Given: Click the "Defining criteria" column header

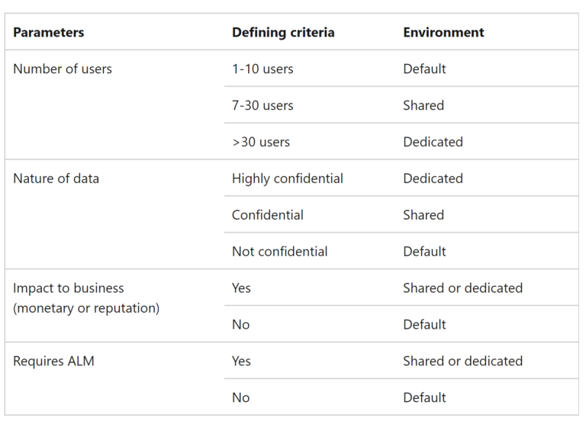Looking at the screenshot, I should 283,33.
